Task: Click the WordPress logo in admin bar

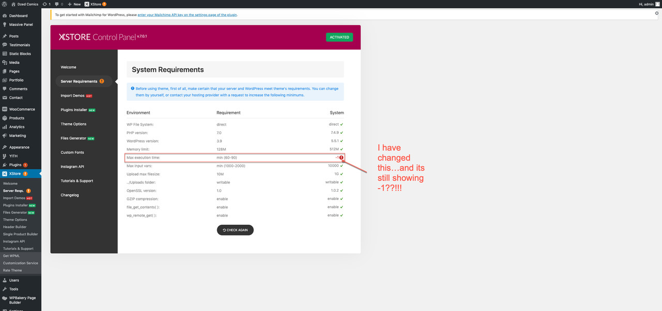Action: [5, 4]
